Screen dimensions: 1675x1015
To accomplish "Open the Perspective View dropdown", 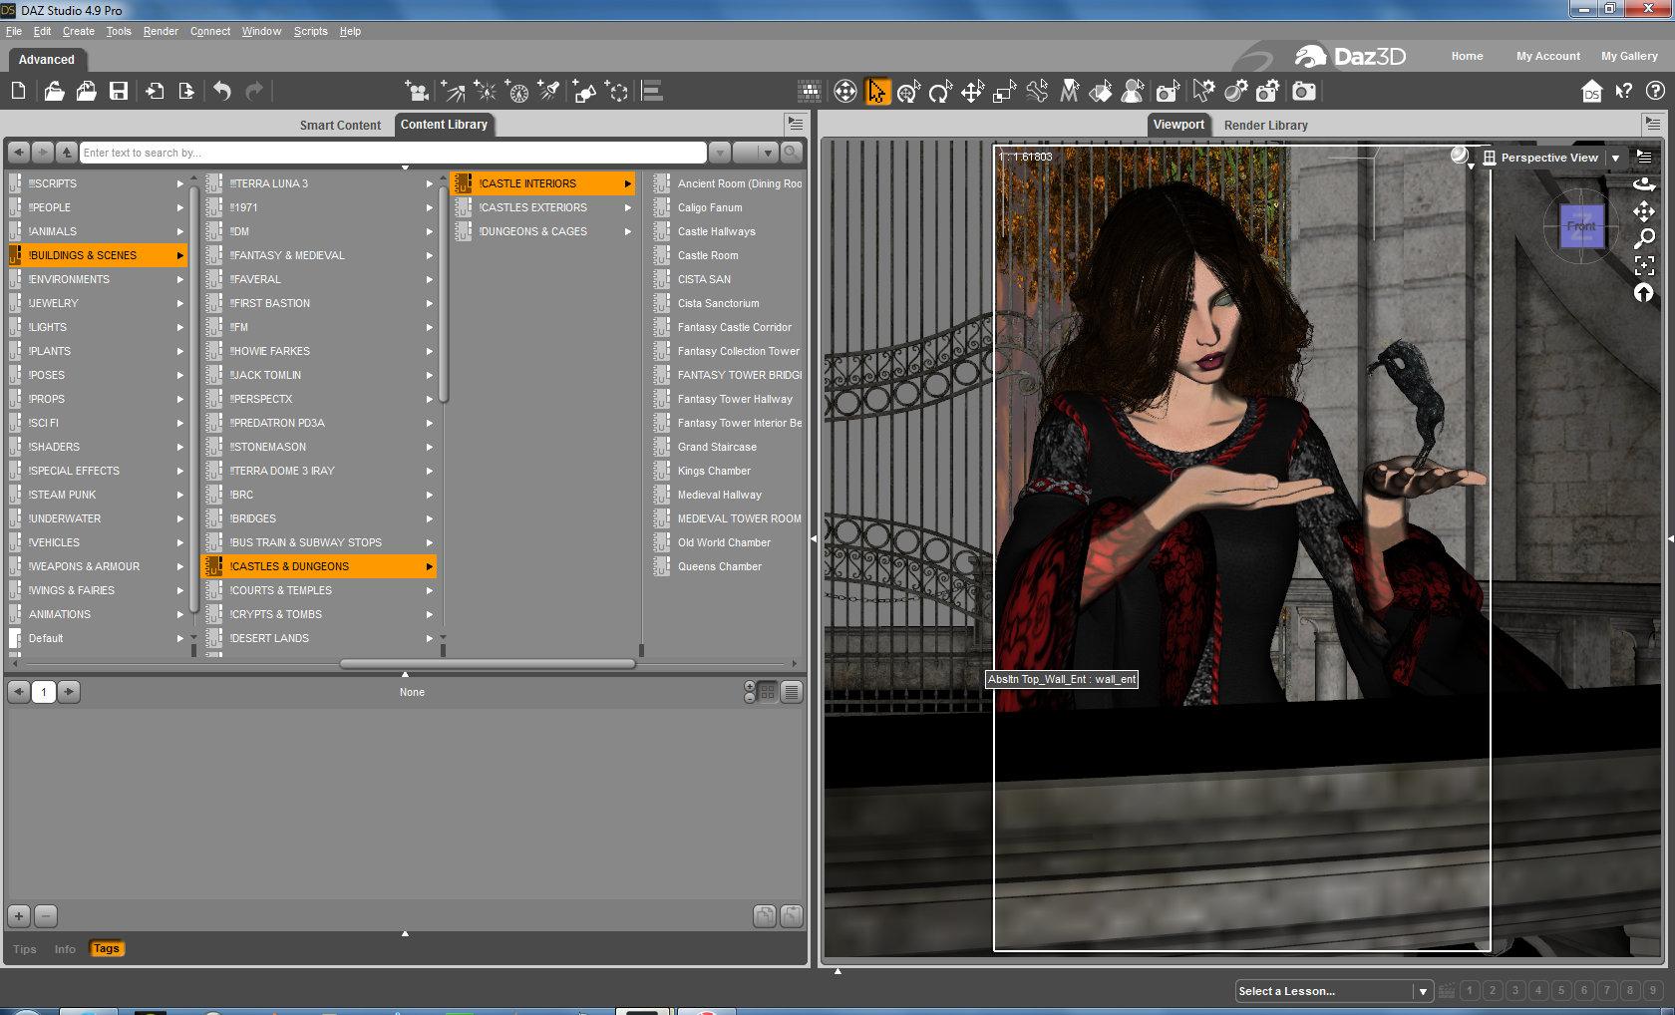I will coord(1615,158).
